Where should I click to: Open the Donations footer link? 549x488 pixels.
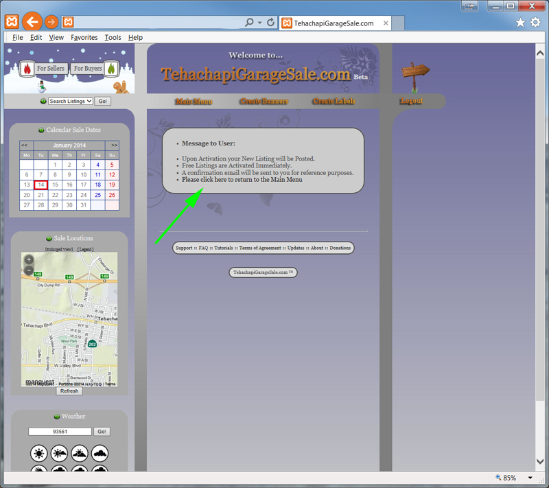(340, 248)
